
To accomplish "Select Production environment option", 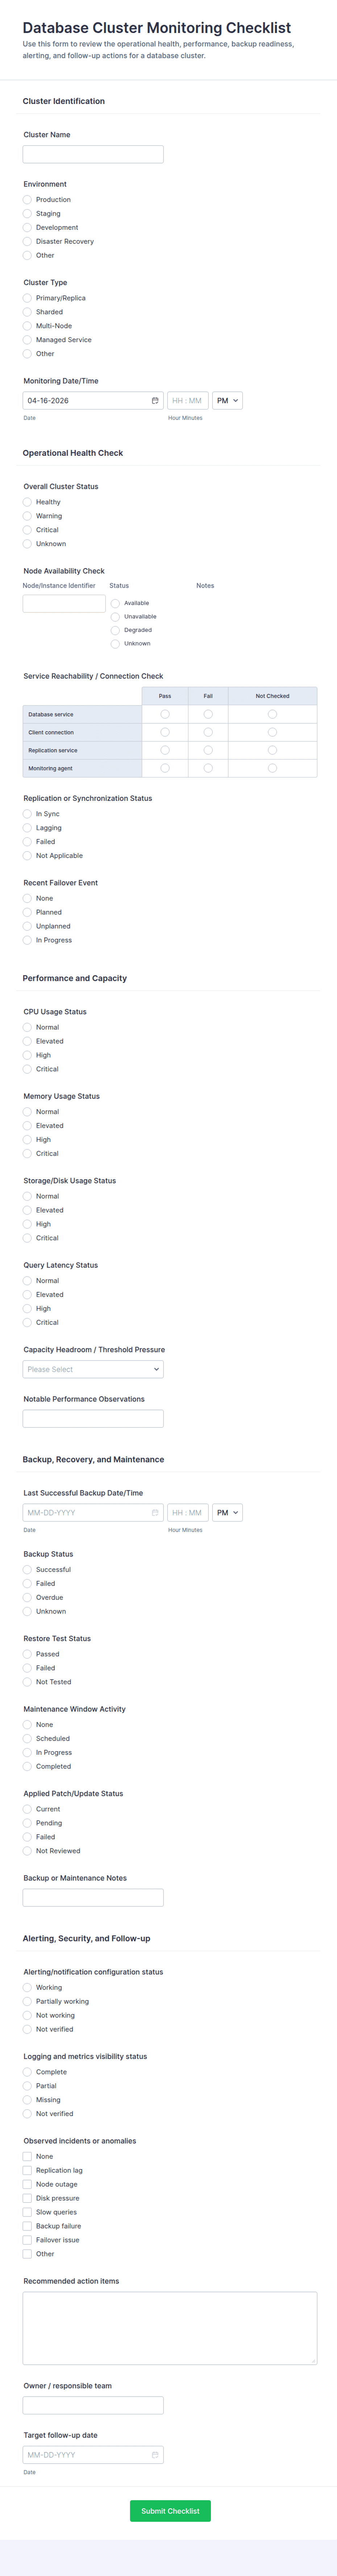I will [28, 199].
